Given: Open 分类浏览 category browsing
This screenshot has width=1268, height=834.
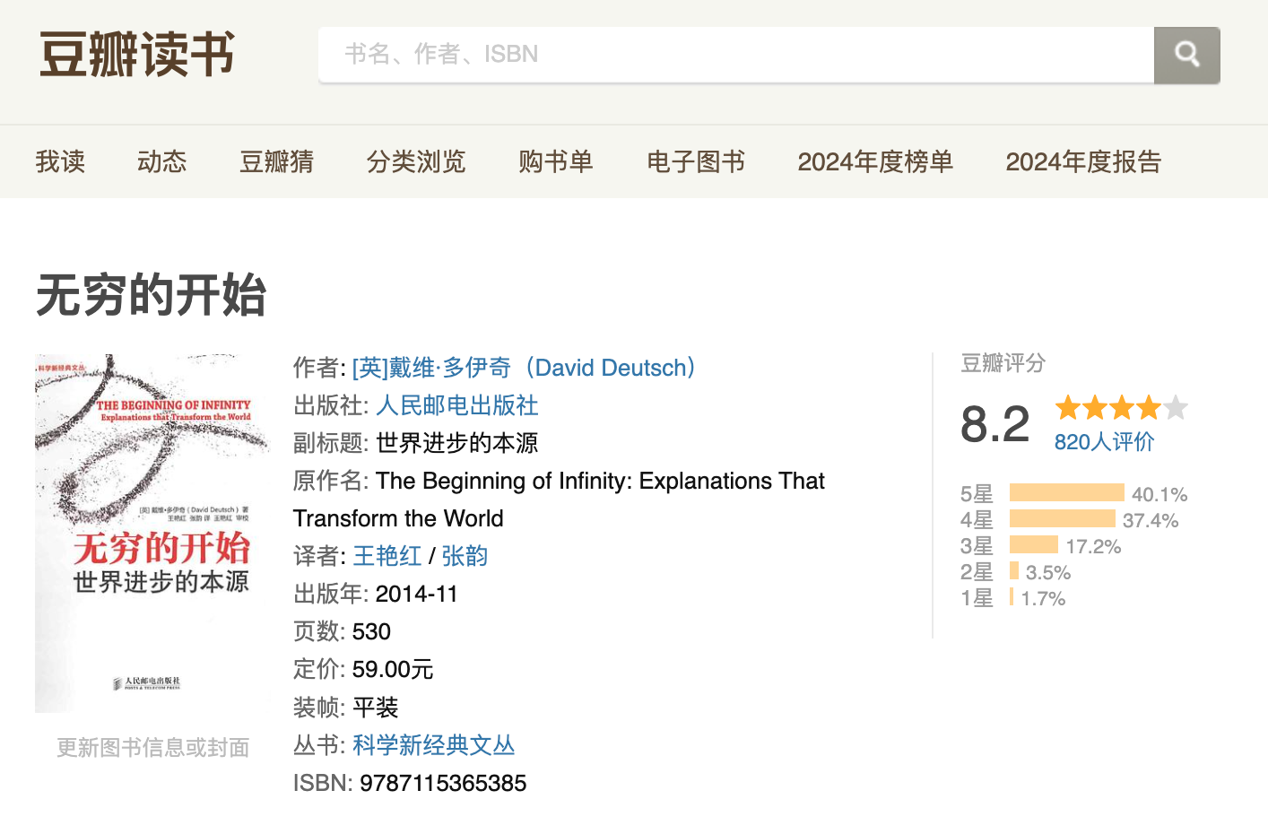Looking at the screenshot, I should [x=416, y=161].
